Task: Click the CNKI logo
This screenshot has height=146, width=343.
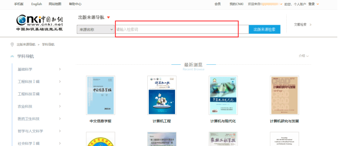Action: (40, 22)
